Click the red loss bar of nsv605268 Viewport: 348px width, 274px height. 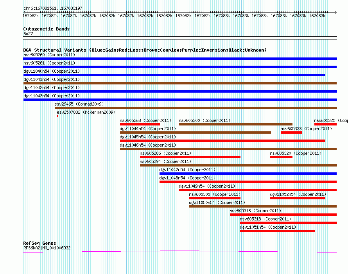point(140,124)
